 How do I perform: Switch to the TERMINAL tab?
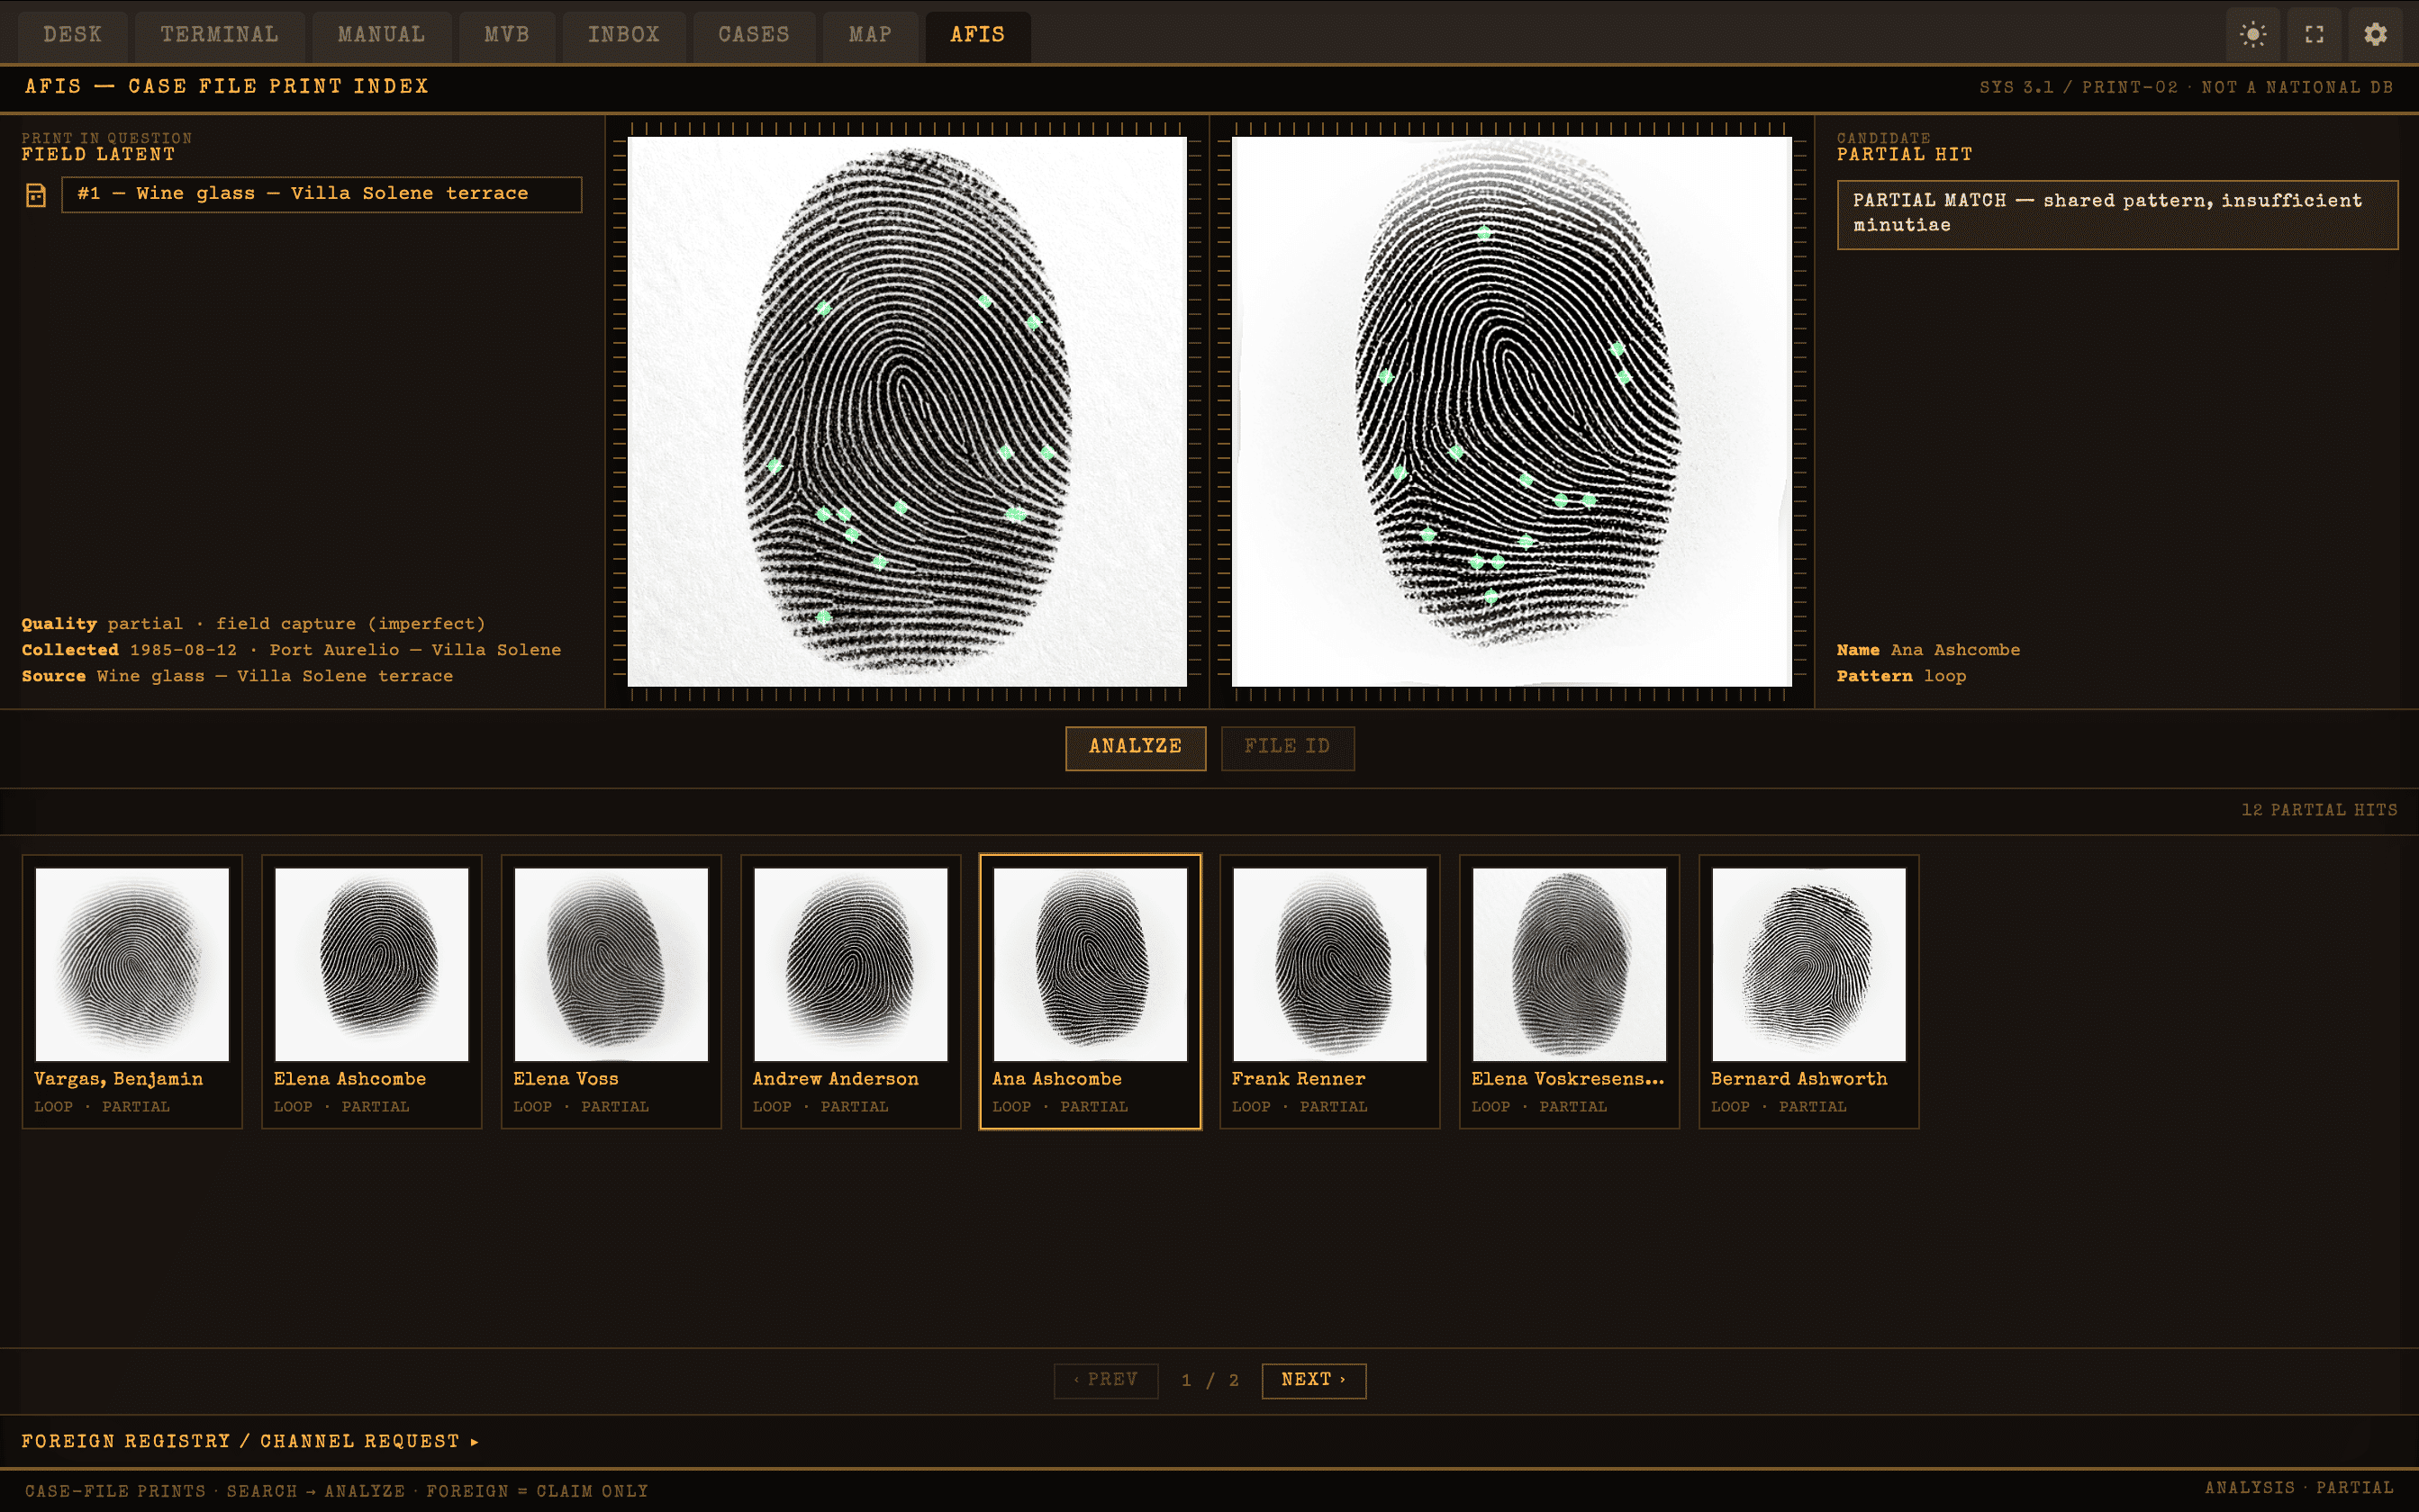pos(220,35)
